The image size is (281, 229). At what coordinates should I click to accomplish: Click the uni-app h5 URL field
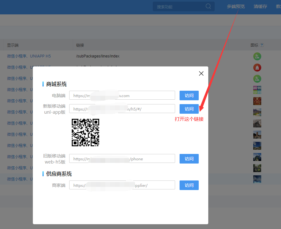[122, 109]
